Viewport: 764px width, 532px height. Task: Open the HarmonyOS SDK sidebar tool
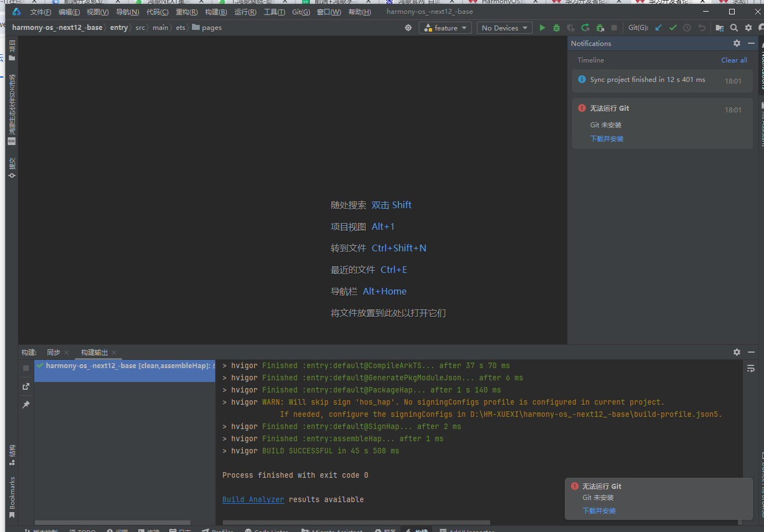pos(12,109)
